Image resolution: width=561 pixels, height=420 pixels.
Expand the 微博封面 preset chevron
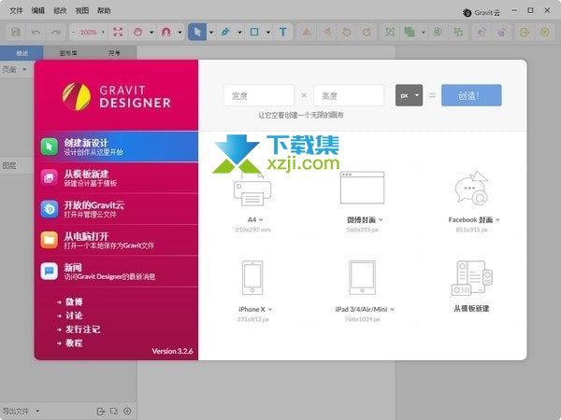click(381, 219)
